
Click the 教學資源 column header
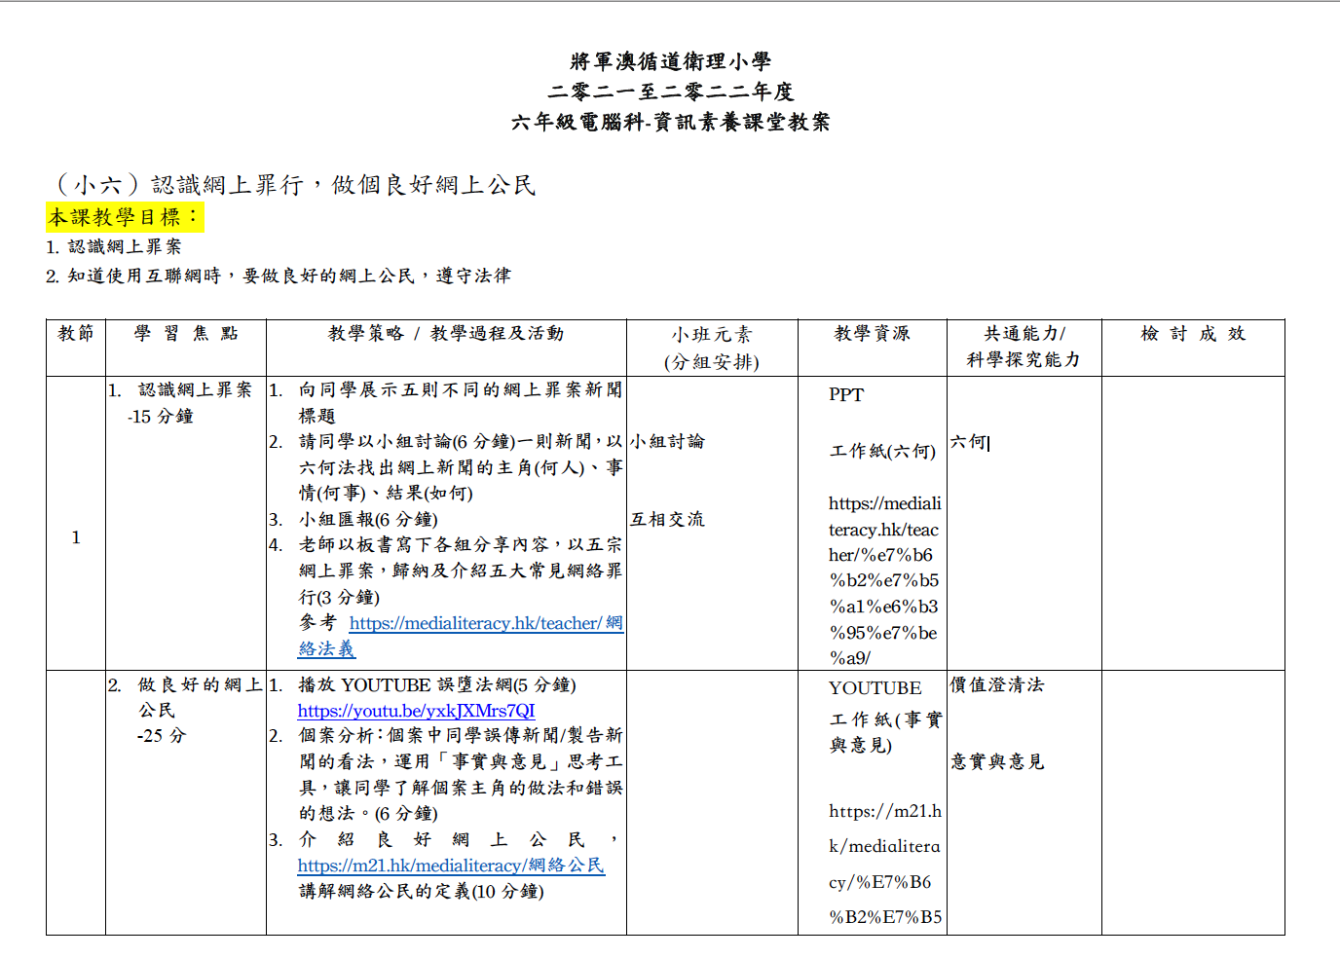pos(872,334)
